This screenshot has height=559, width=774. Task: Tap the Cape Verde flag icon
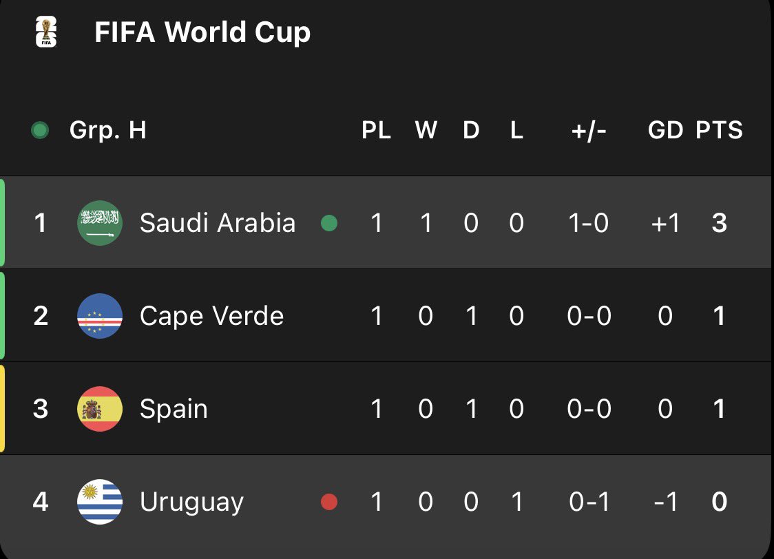click(100, 316)
